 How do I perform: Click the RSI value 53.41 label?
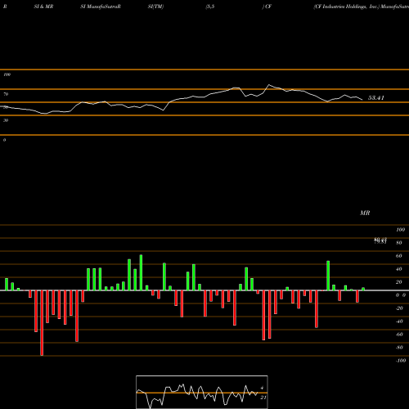coord(376,98)
